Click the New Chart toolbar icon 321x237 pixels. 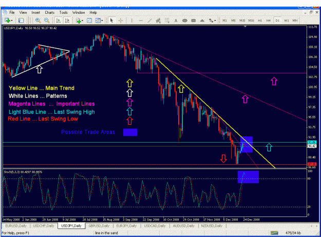[7, 21]
